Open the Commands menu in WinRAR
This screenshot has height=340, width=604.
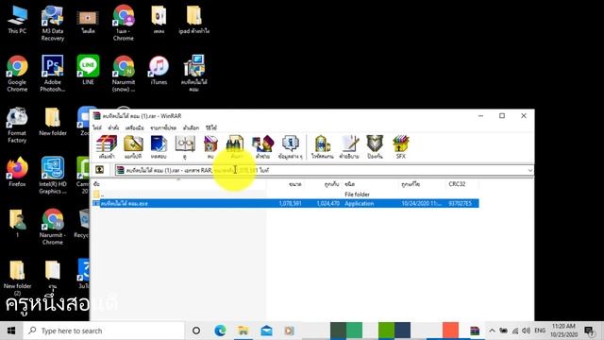pyautogui.click(x=113, y=127)
